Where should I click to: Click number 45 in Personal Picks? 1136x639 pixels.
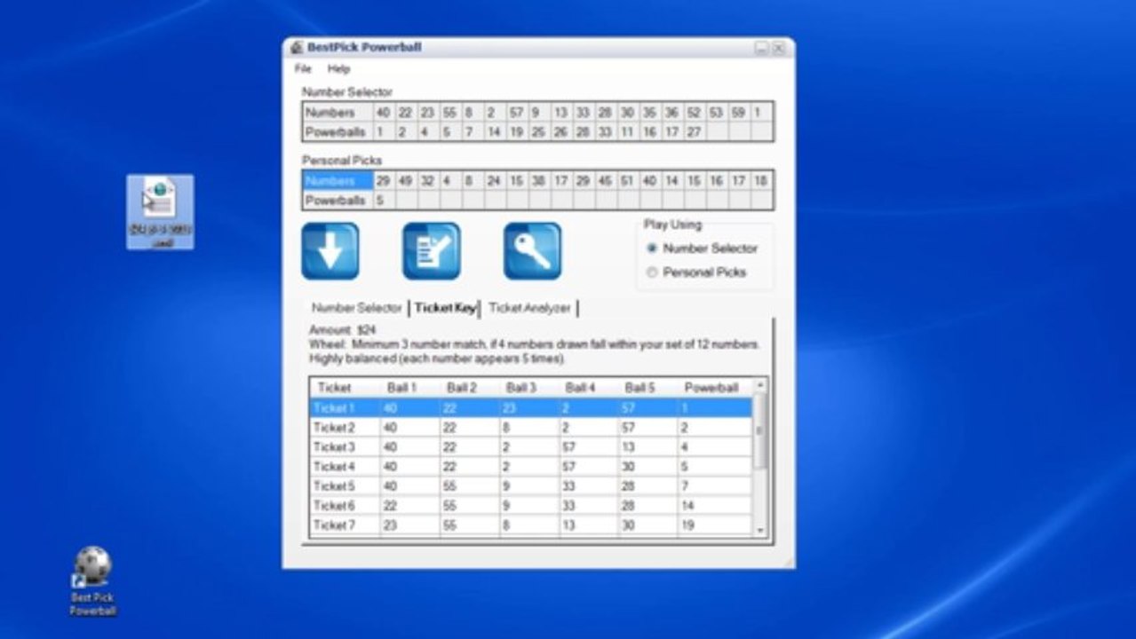[x=605, y=181]
